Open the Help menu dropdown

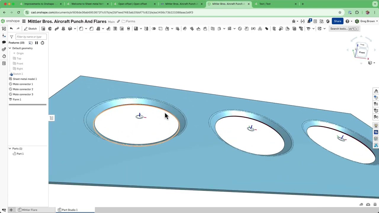(349, 21)
